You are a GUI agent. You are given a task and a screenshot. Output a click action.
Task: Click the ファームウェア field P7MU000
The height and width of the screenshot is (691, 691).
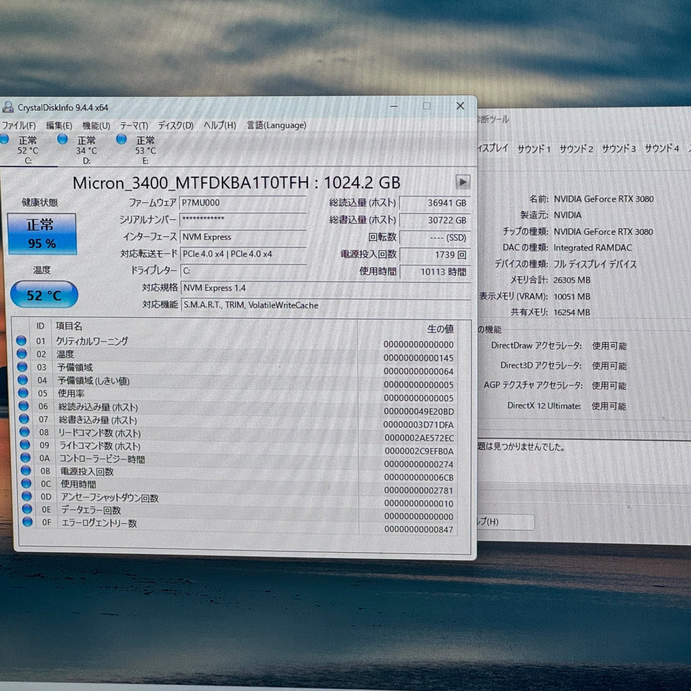[x=242, y=203]
